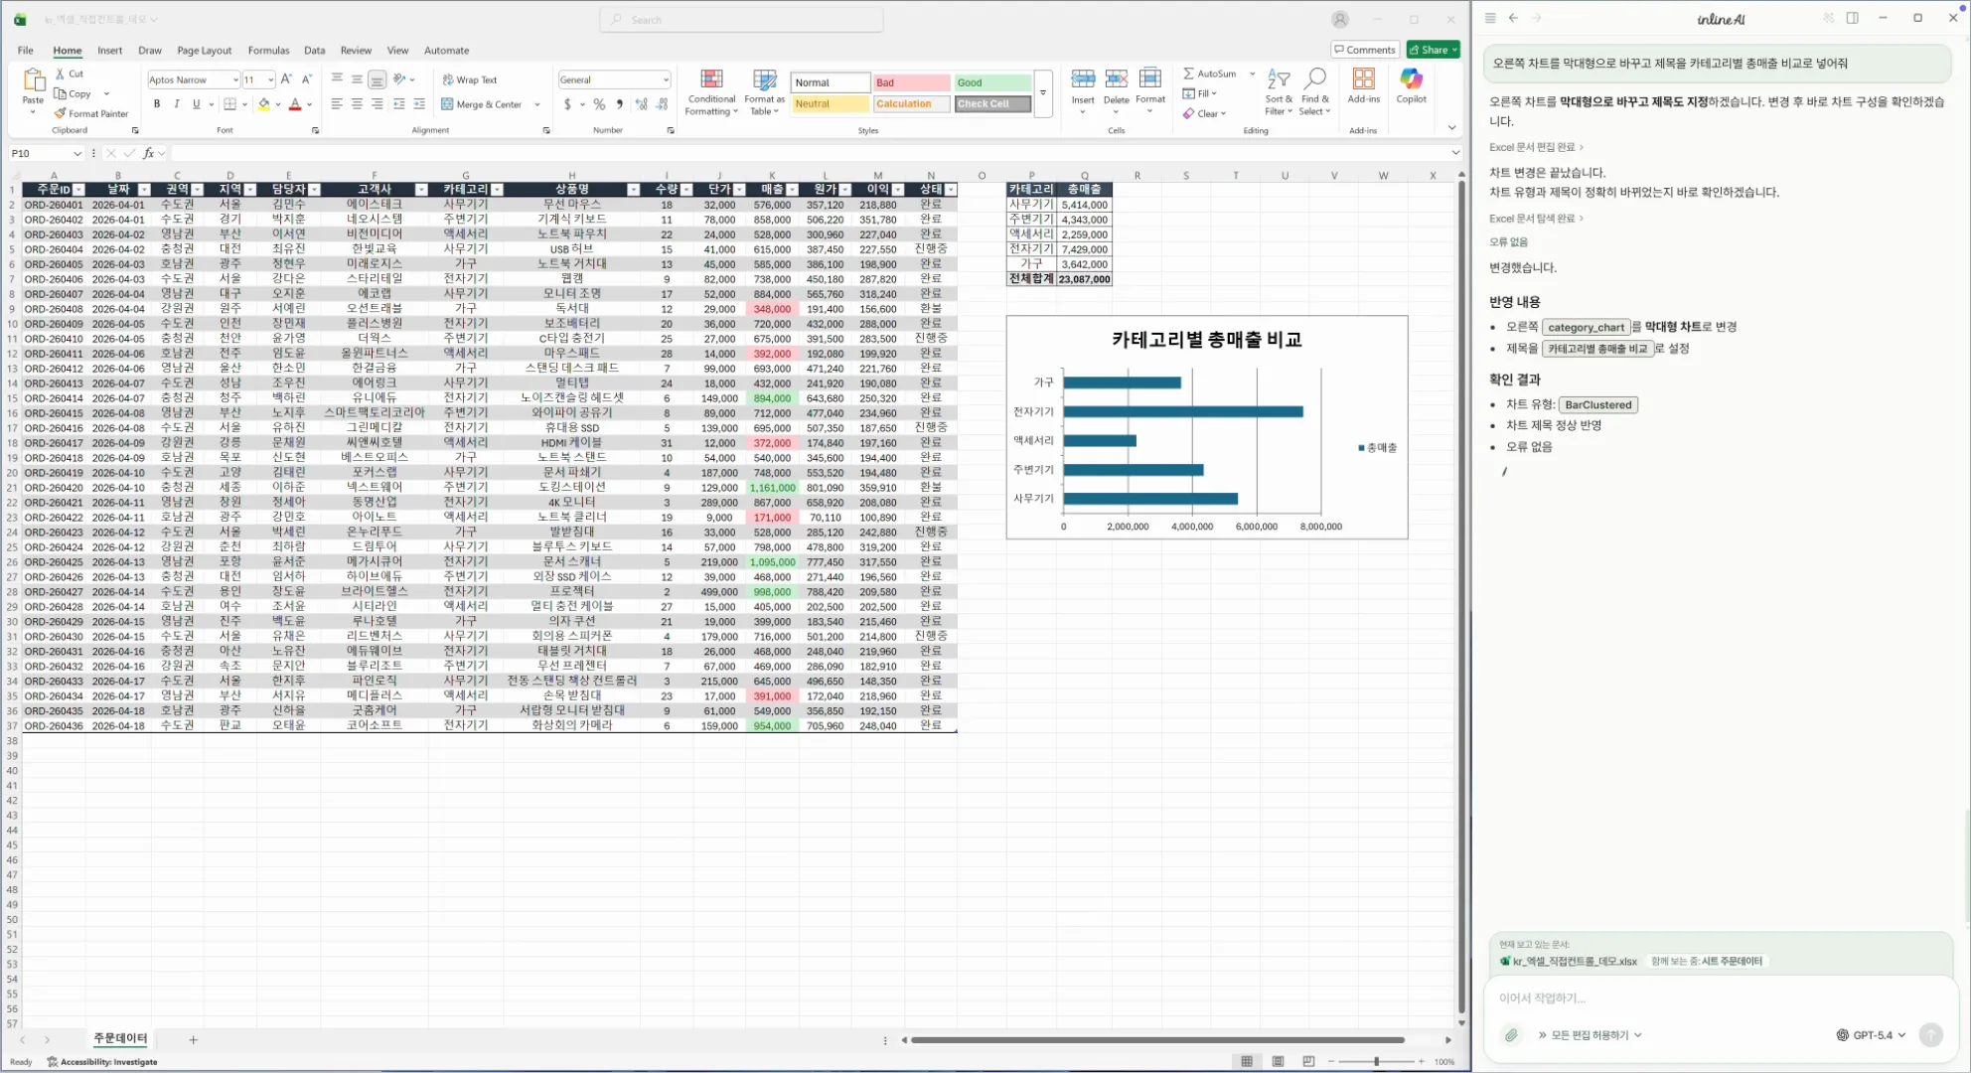Click the fill color bucket swatch

tap(263, 104)
